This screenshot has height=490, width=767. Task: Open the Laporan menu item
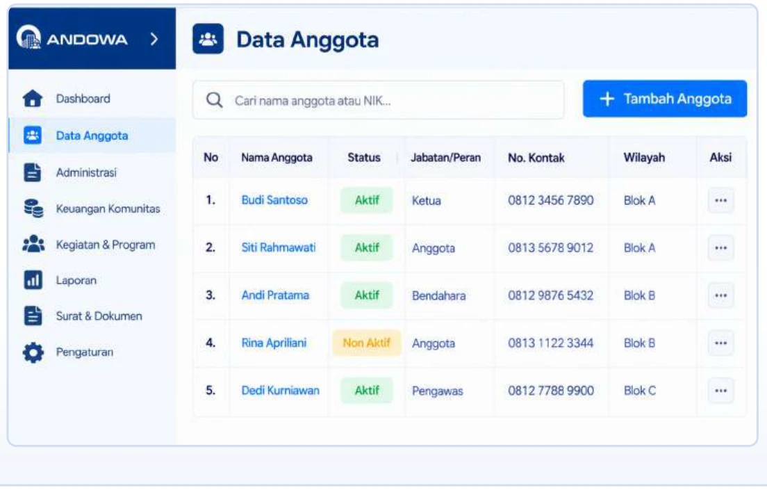pyautogui.click(x=76, y=281)
